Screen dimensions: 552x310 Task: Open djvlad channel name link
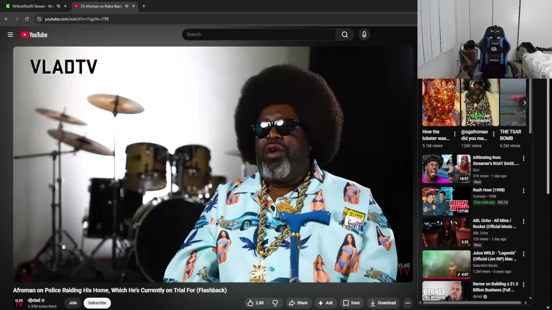point(34,301)
